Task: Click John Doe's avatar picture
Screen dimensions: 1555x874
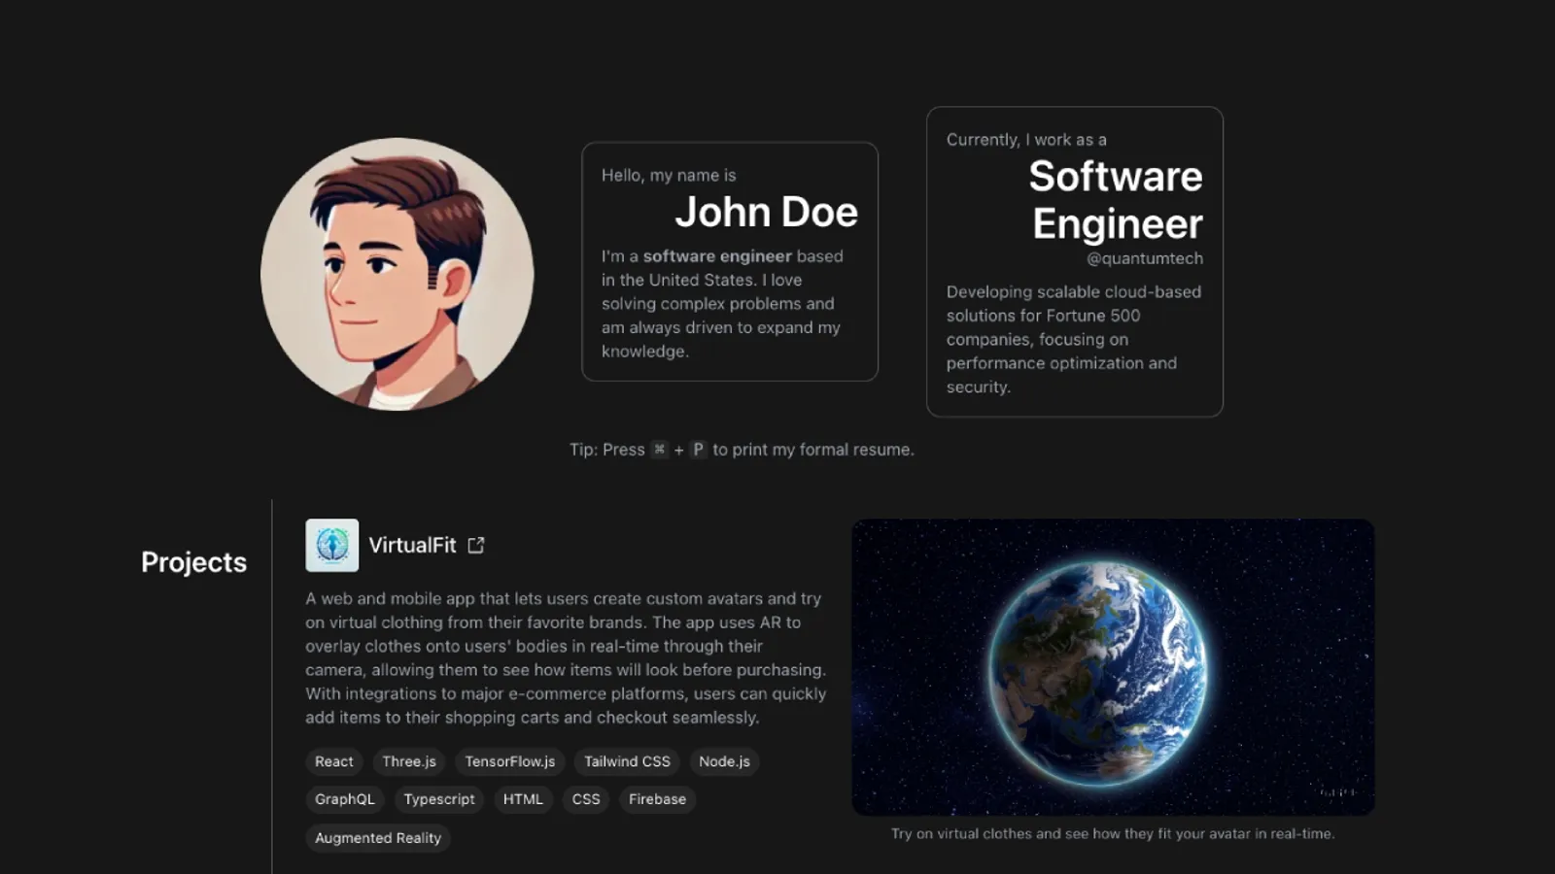Action: click(397, 274)
